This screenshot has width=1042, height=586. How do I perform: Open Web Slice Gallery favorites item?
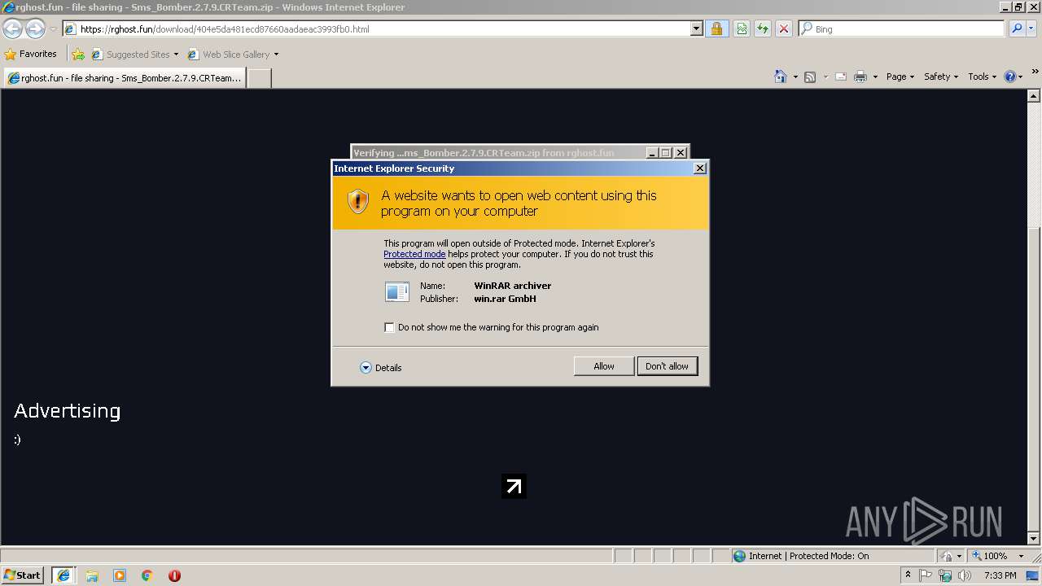point(233,55)
